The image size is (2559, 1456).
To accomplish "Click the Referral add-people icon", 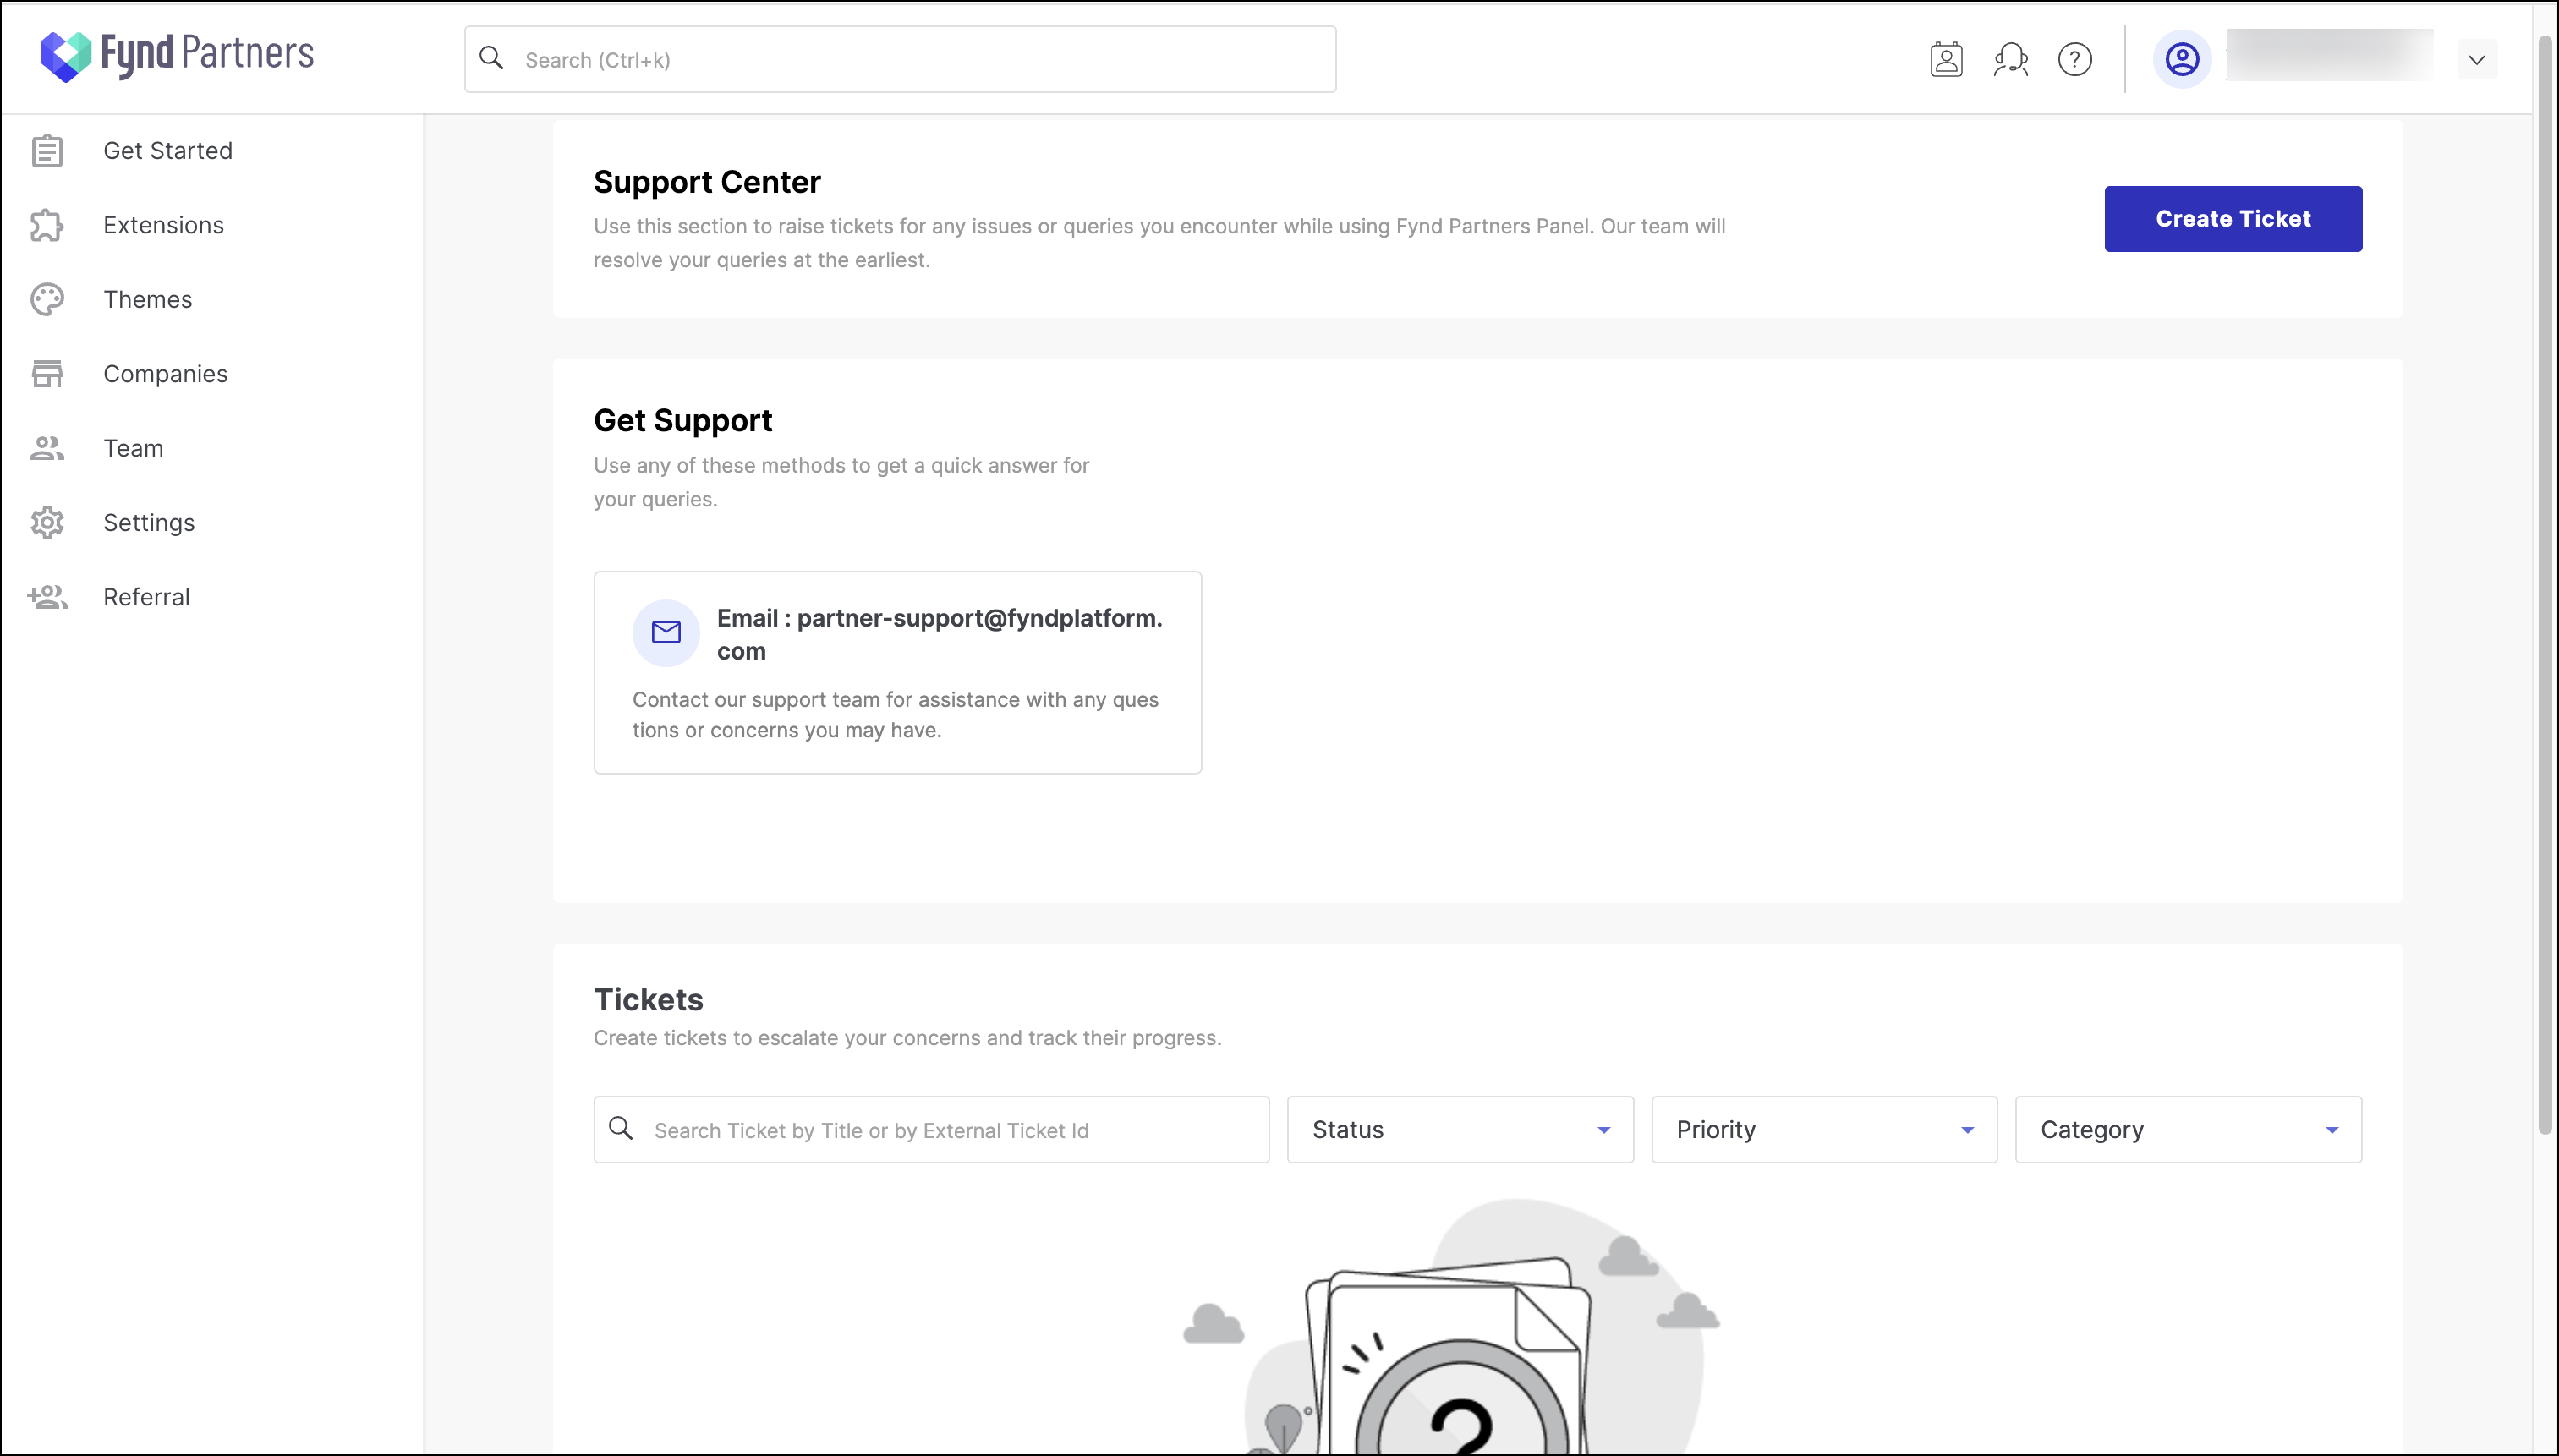I will (47, 597).
